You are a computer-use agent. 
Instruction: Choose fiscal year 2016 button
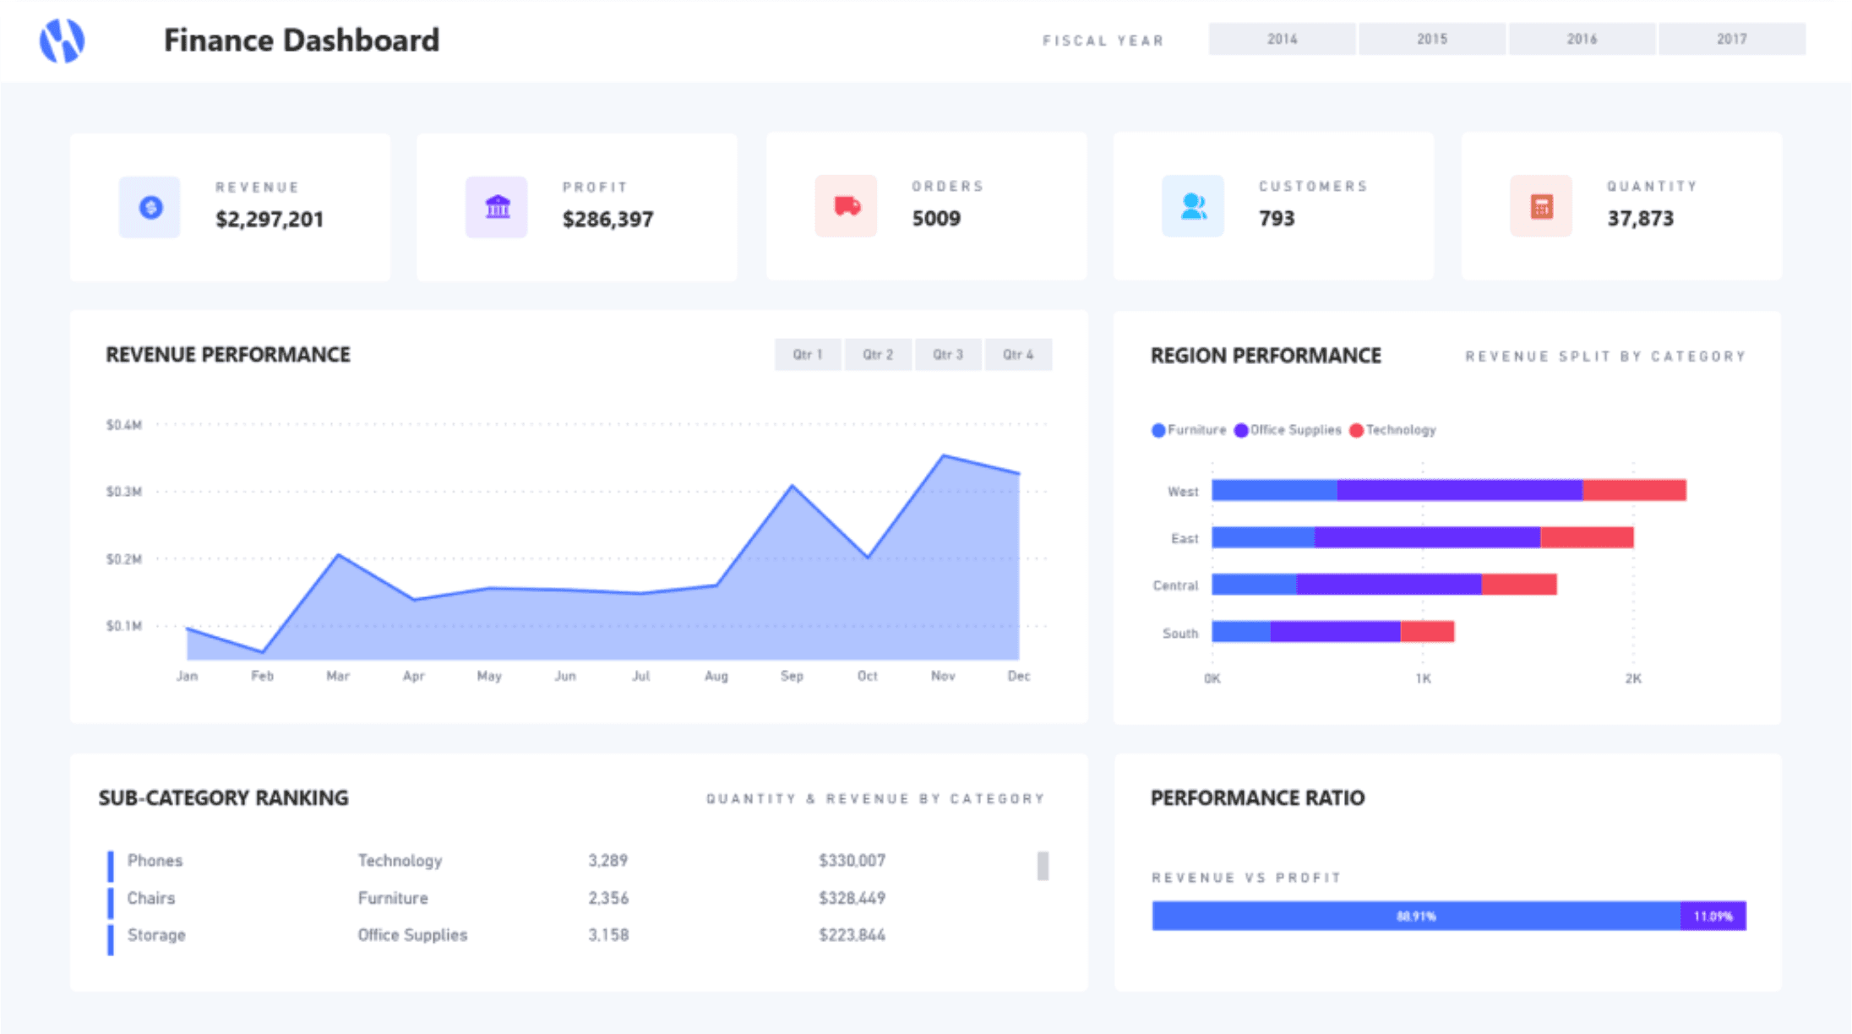1582,39
